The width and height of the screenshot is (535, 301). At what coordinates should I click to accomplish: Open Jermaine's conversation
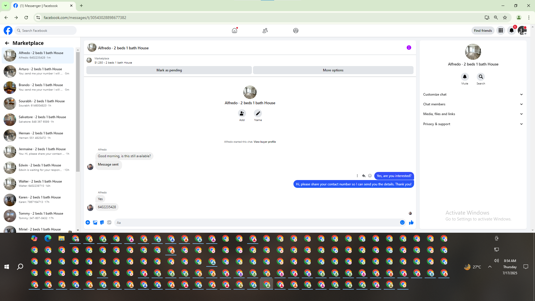point(38,151)
